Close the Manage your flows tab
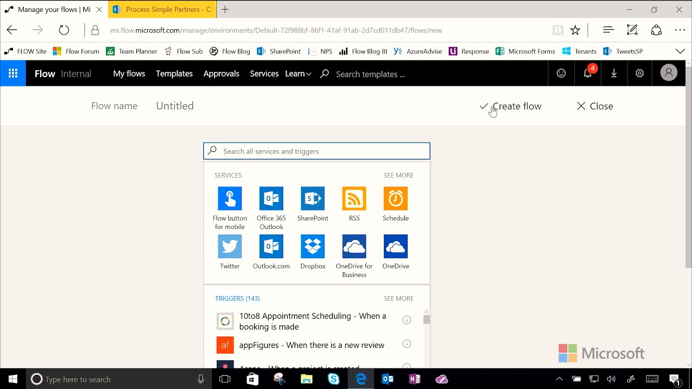The height and width of the screenshot is (389, 692). 99,9
